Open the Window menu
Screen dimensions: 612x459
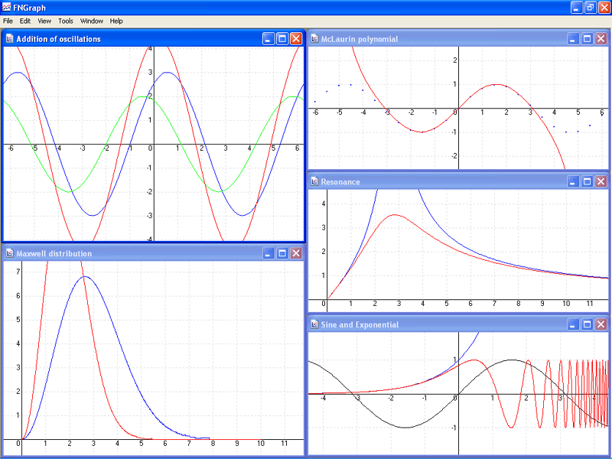92,21
